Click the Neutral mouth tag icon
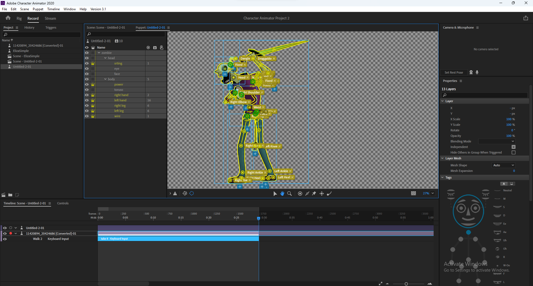The height and width of the screenshot is (286, 533). (x=497, y=190)
